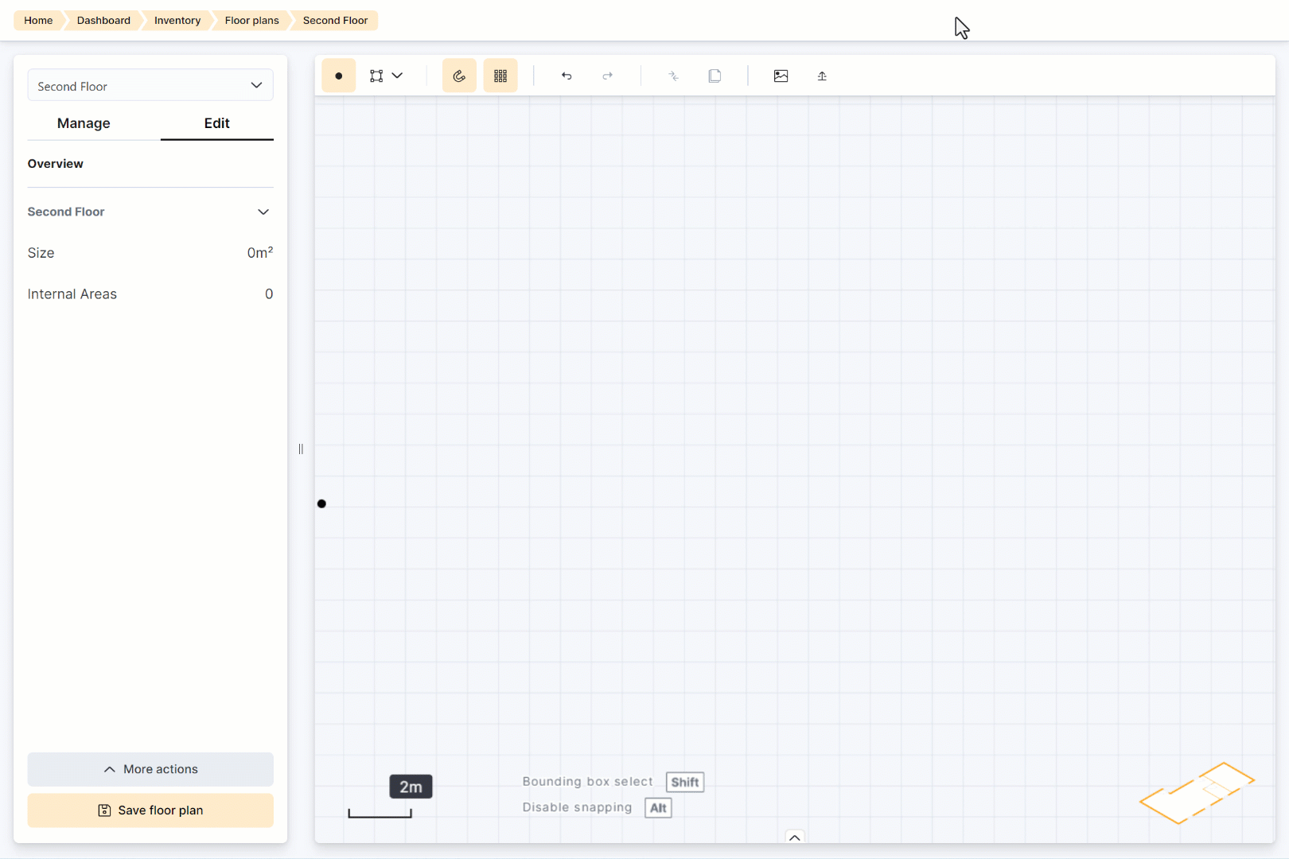Screen dimensions: 1289x859
Task: Select the rectangle shape tool
Action: [x=376, y=76]
